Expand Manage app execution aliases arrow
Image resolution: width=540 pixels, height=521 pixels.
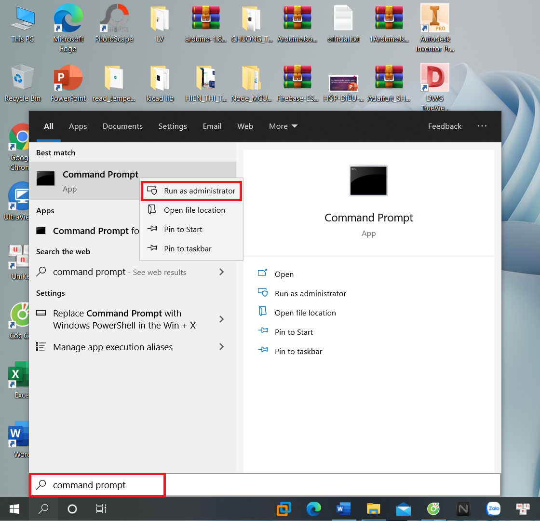(221, 347)
